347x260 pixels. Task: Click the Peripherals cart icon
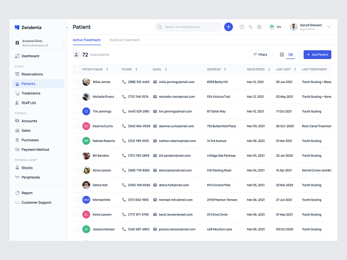tap(17, 177)
